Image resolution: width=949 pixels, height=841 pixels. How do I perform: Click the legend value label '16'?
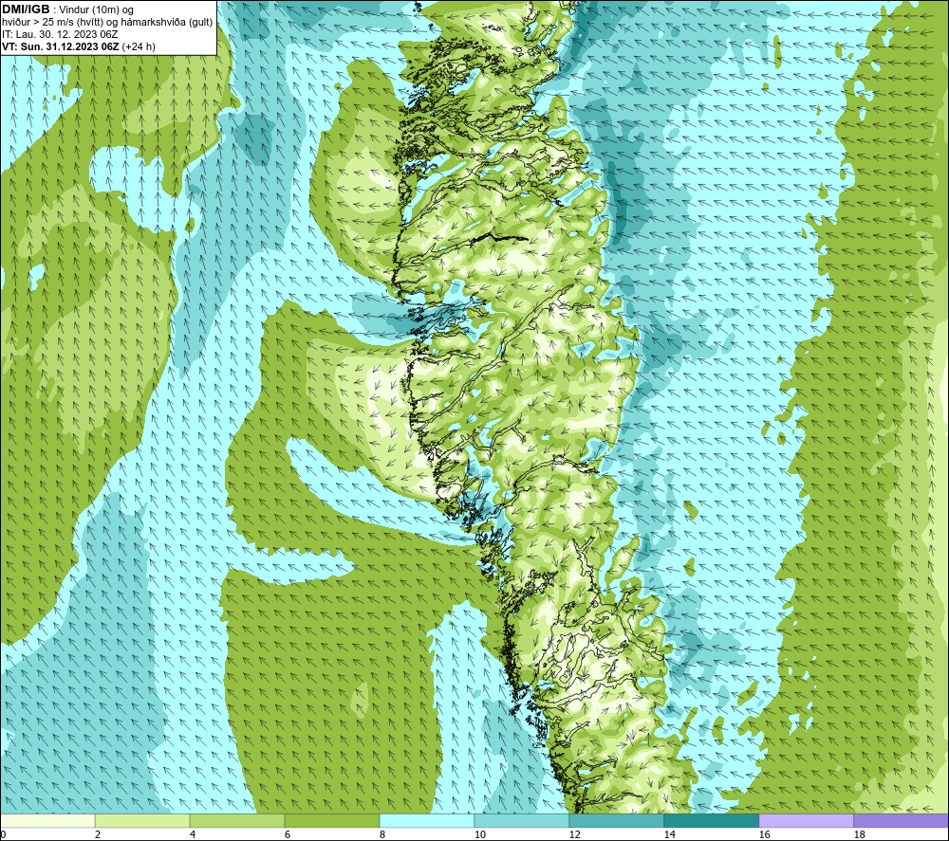[764, 834]
